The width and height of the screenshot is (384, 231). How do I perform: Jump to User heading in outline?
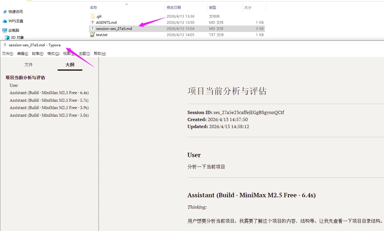pos(14,85)
